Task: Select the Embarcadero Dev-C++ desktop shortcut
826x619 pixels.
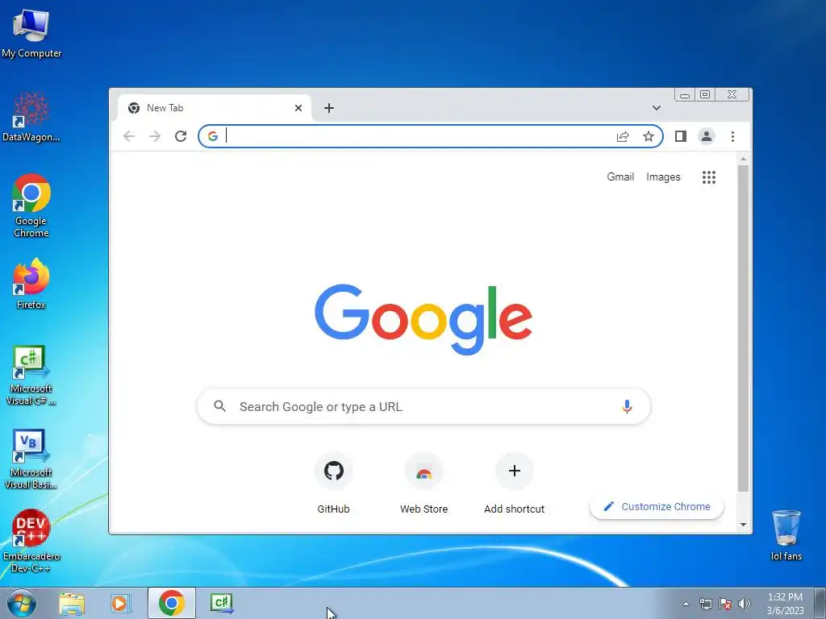Action: [x=31, y=541]
